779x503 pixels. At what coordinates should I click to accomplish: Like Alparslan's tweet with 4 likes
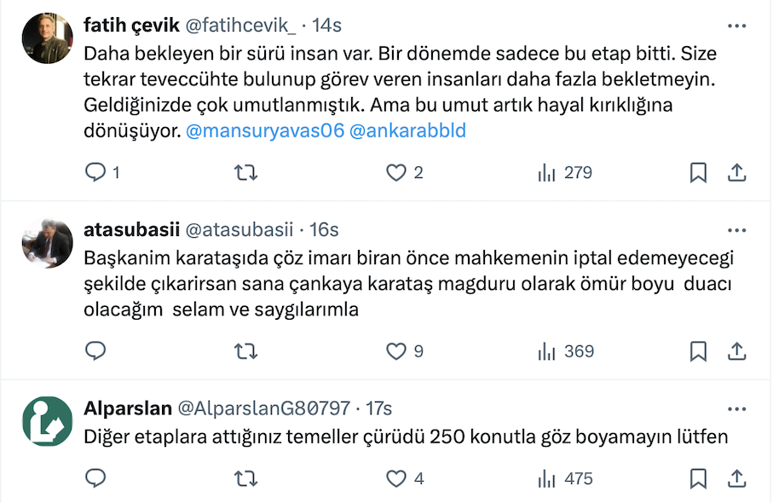tap(395, 479)
